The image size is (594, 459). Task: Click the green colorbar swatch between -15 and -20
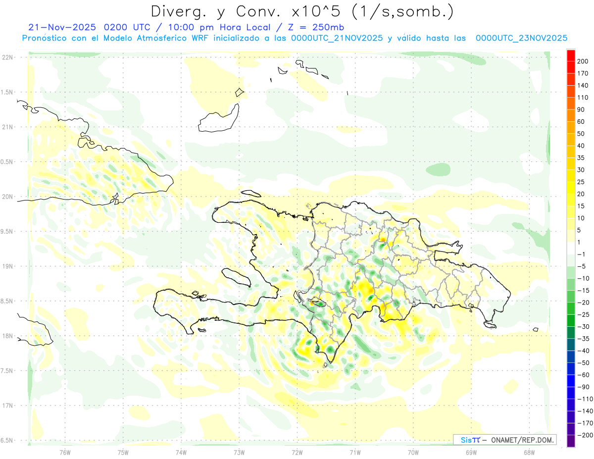571,296
